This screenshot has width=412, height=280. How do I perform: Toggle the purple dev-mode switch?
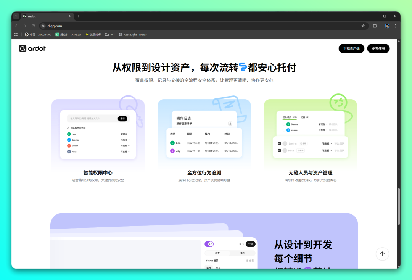click(209, 244)
